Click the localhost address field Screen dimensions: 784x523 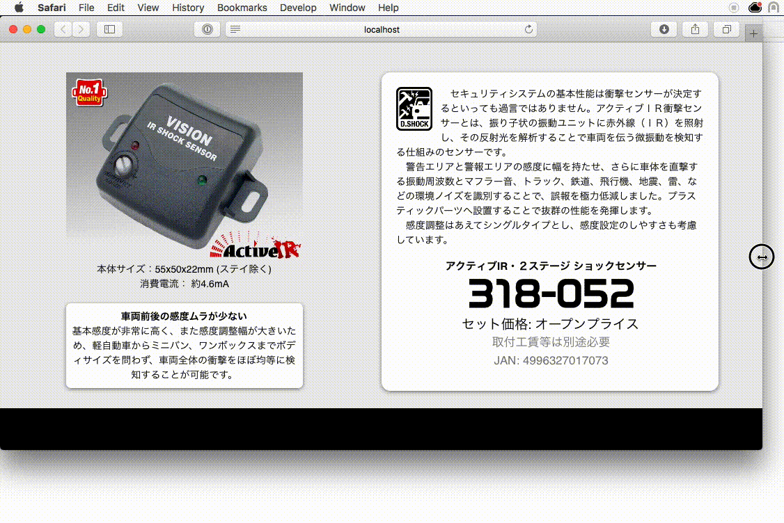click(x=382, y=29)
